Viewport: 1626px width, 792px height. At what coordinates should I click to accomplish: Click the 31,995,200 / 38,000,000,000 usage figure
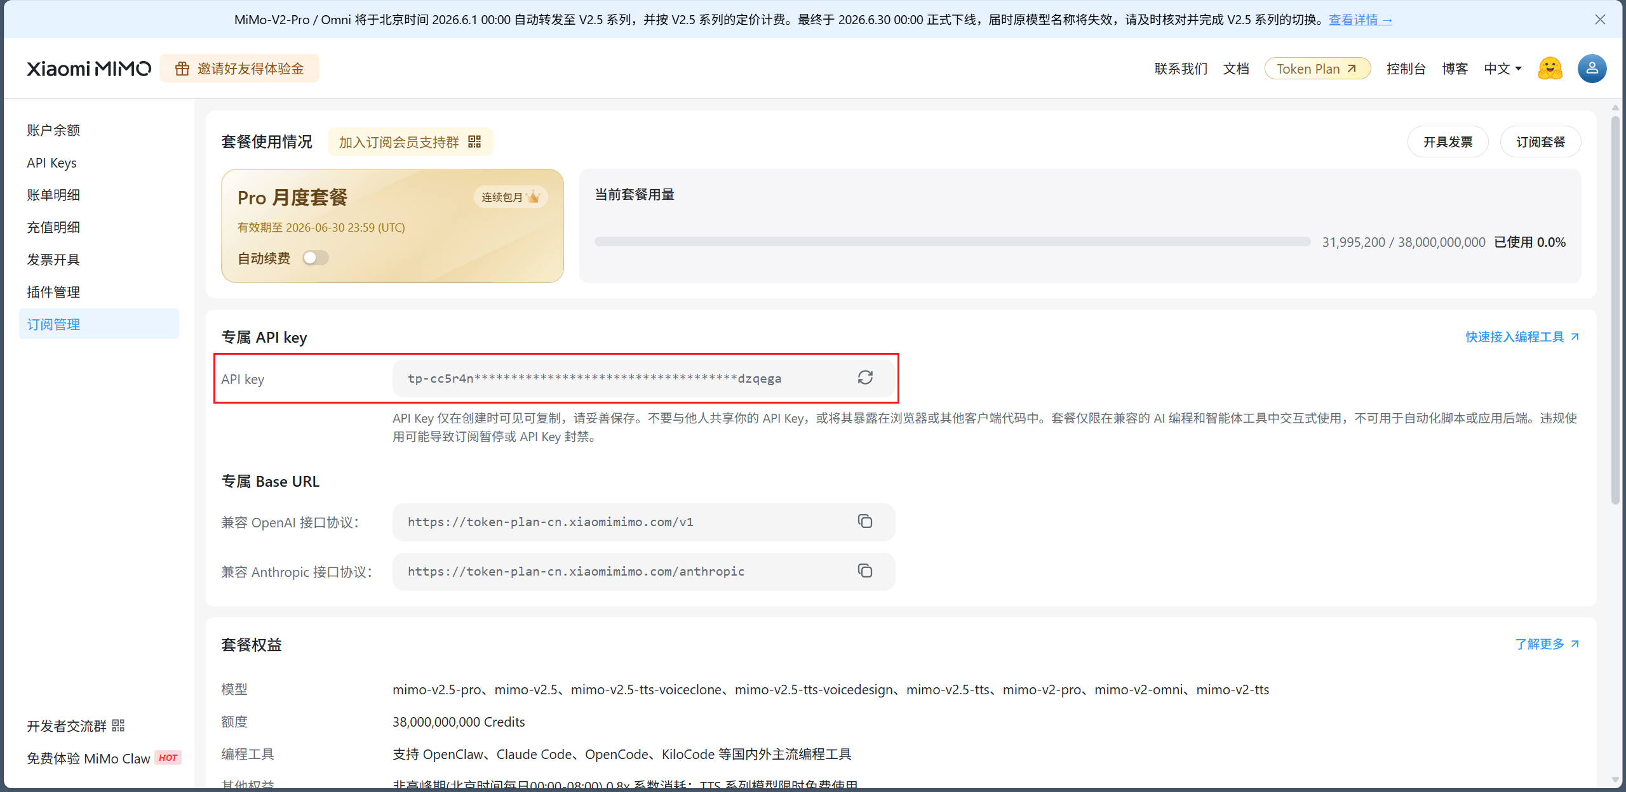[1404, 242]
